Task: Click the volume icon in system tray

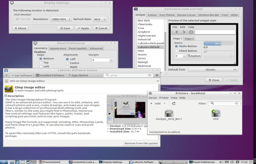Action: 221,162
